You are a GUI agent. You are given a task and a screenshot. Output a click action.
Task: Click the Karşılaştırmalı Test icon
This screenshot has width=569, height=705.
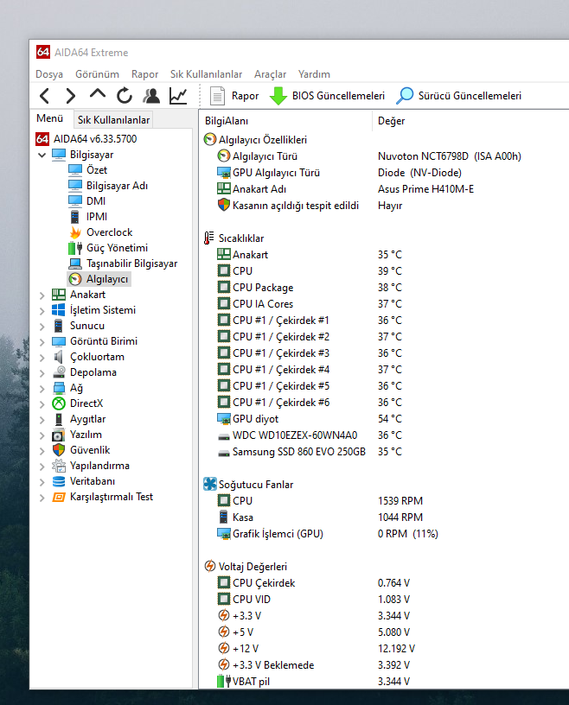tap(59, 497)
